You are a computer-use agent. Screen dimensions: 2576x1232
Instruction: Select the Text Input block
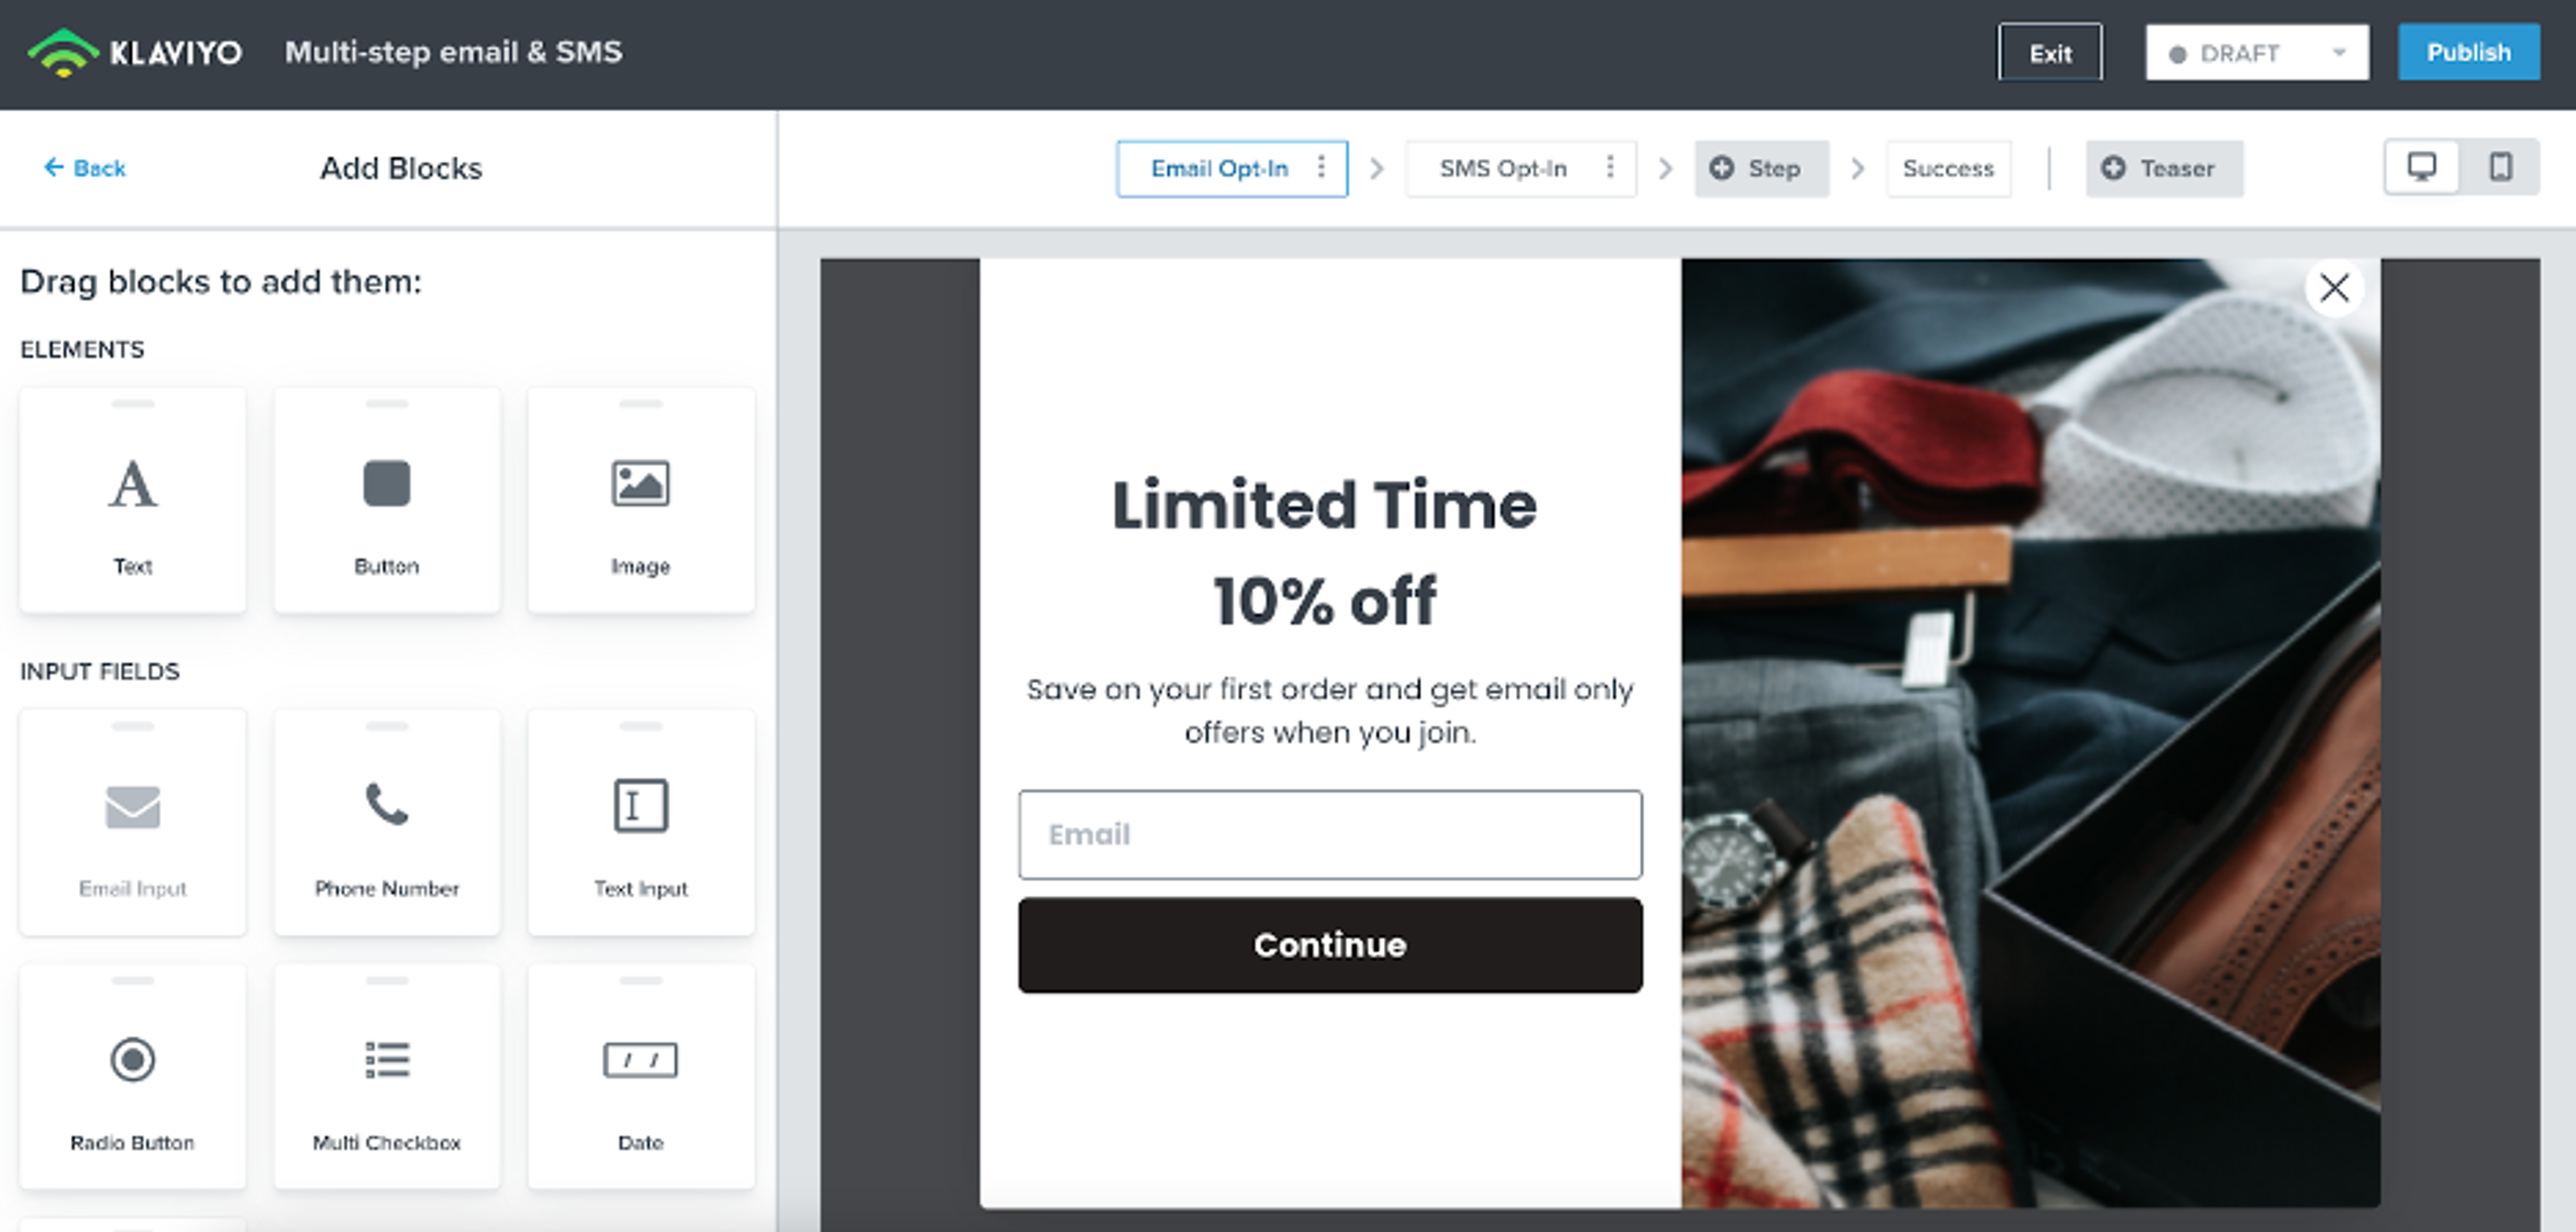click(641, 821)
